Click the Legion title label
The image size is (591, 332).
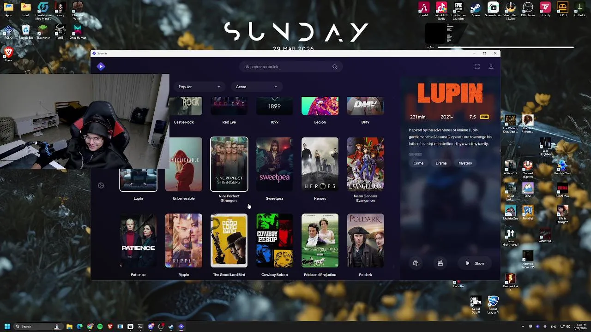(x=320, y=122)
